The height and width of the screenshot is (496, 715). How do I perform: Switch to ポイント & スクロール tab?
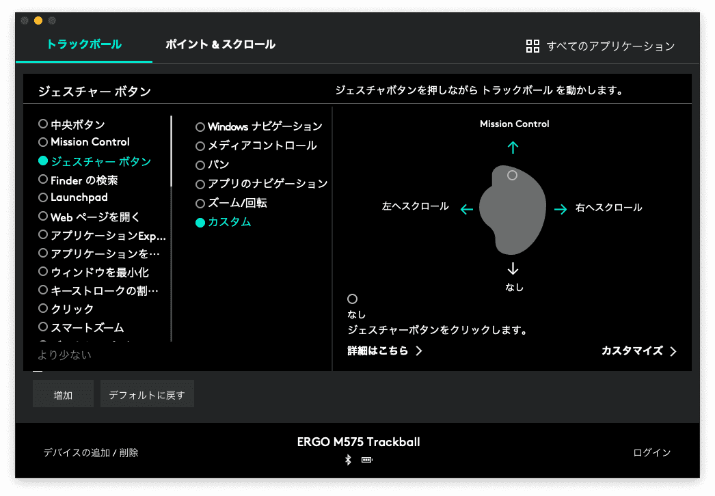coord(220,44)
